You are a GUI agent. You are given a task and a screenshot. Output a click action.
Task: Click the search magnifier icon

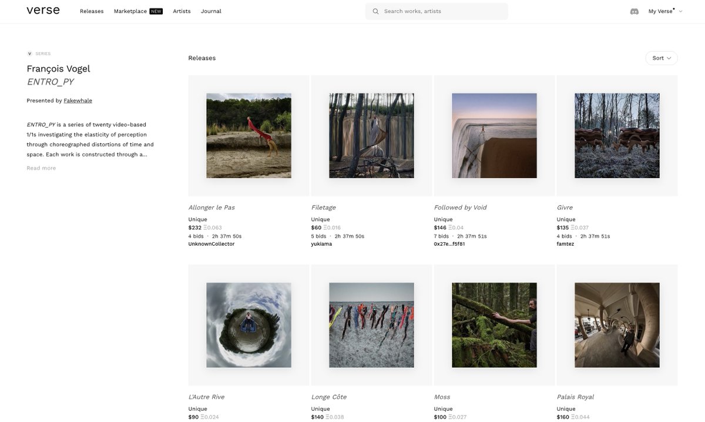(x=376, y=11)
